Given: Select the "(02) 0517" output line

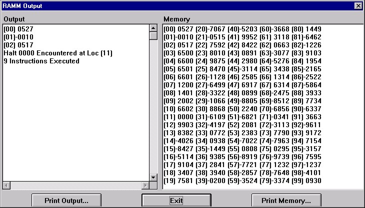Looking at the screenshot, I should pos(18,45).
